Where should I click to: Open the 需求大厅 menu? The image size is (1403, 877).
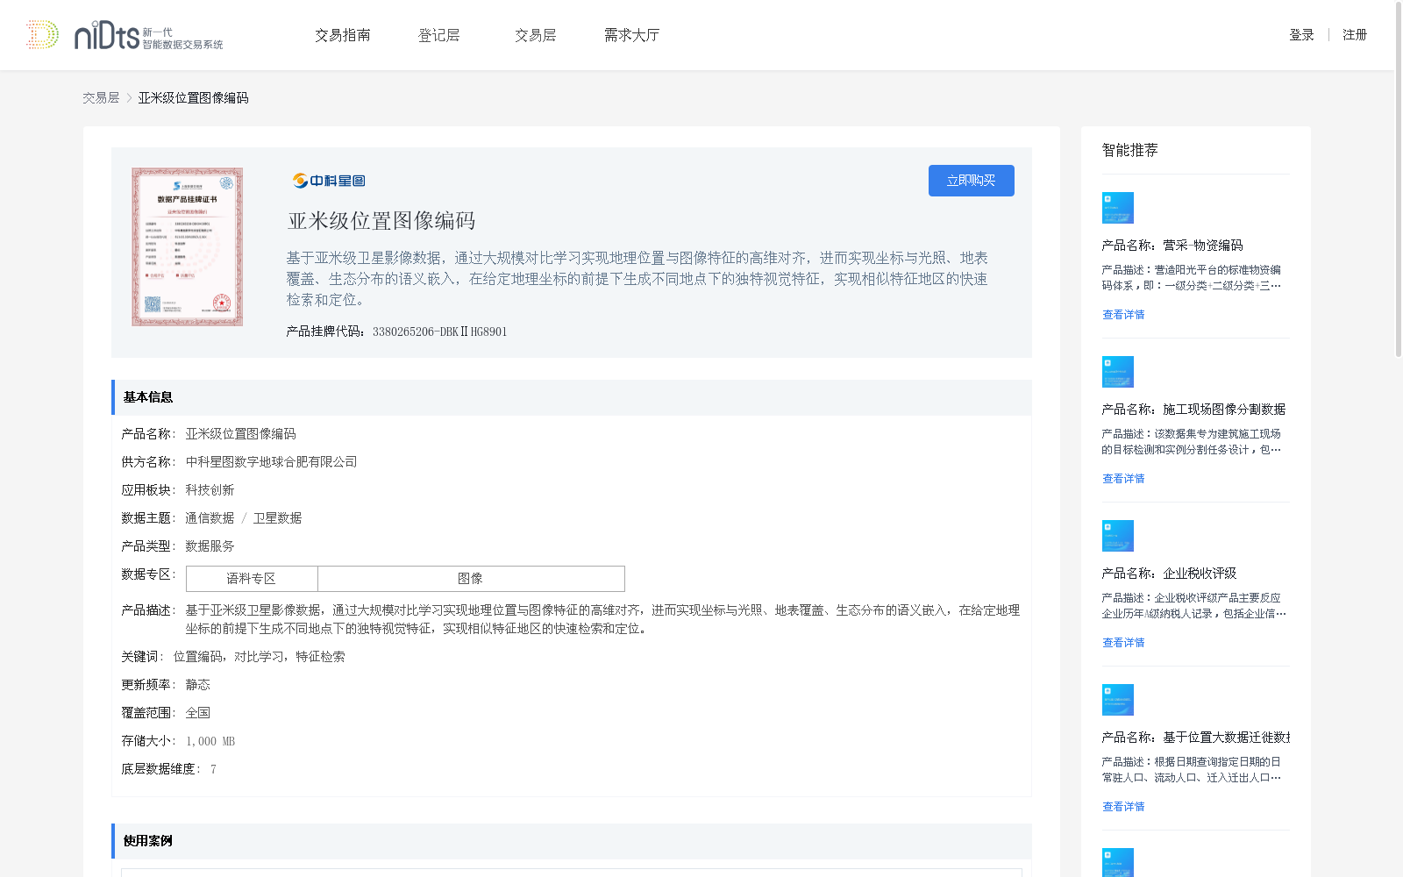click(x=631, y=35)
